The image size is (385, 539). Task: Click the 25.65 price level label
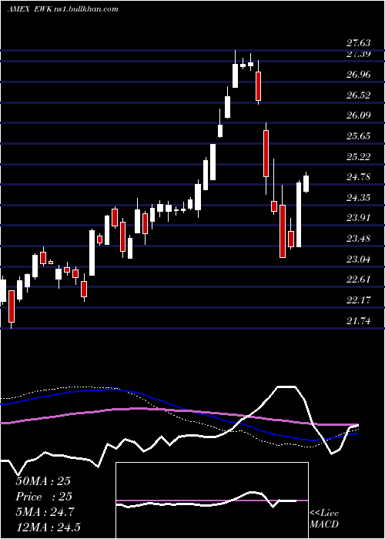pos(358,136)
